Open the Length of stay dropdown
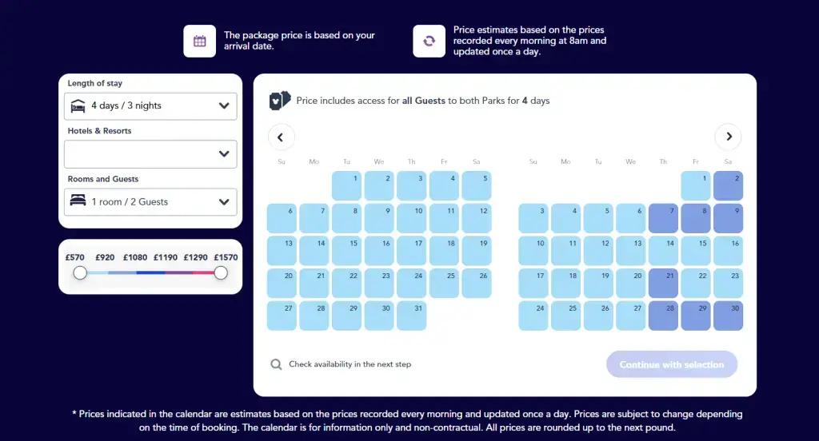 tap(150, 106)
